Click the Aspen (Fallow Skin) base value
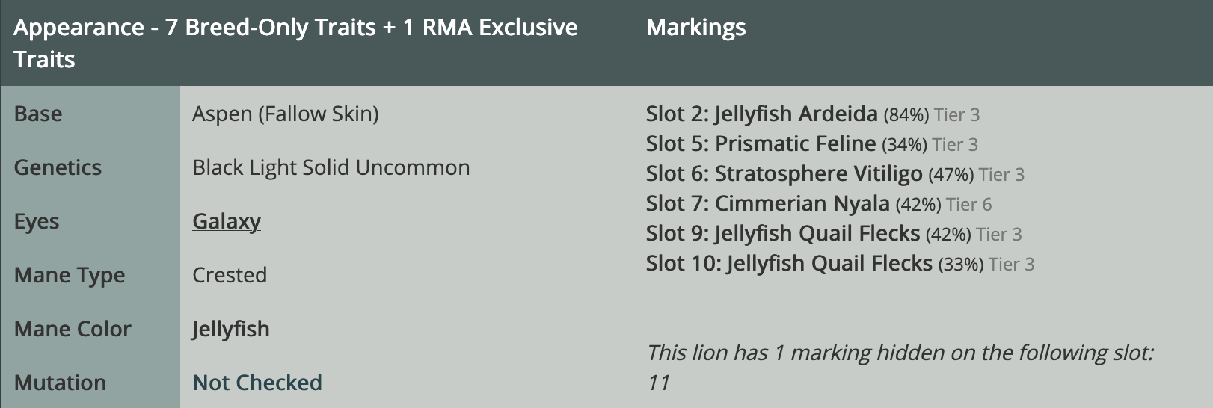This screenshot has height=408, width=1213. tap(285, 114)
